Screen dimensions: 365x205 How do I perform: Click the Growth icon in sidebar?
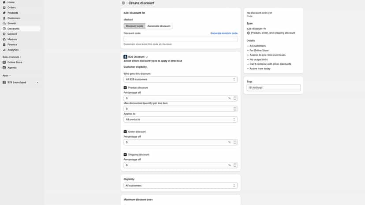tap(4, 23)
